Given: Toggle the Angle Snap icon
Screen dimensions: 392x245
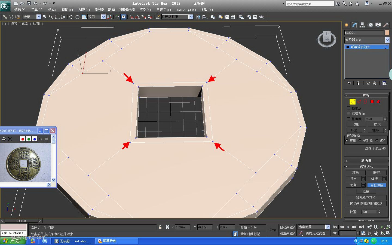Looking at the screenshot, I should [x=137, y=17].
